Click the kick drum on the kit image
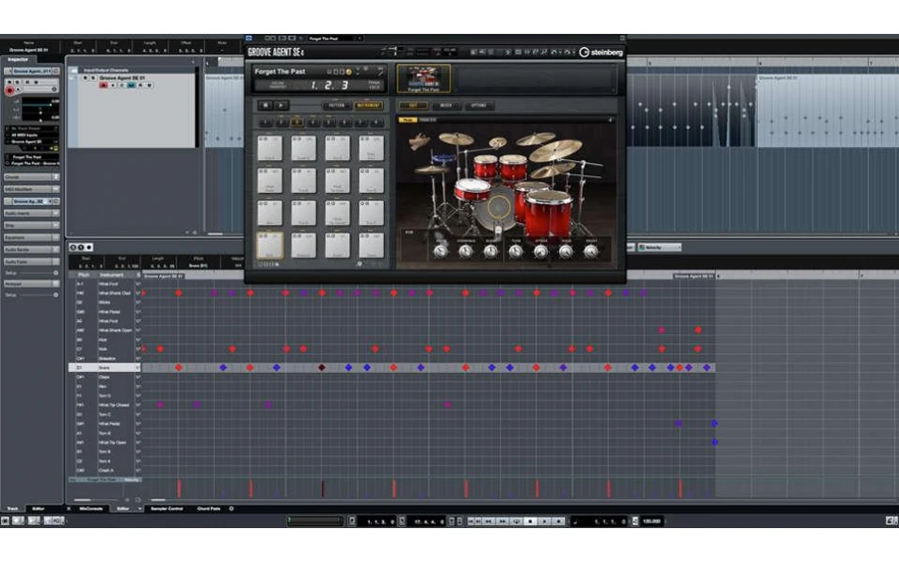899x562 pixels. coord(496,208)
